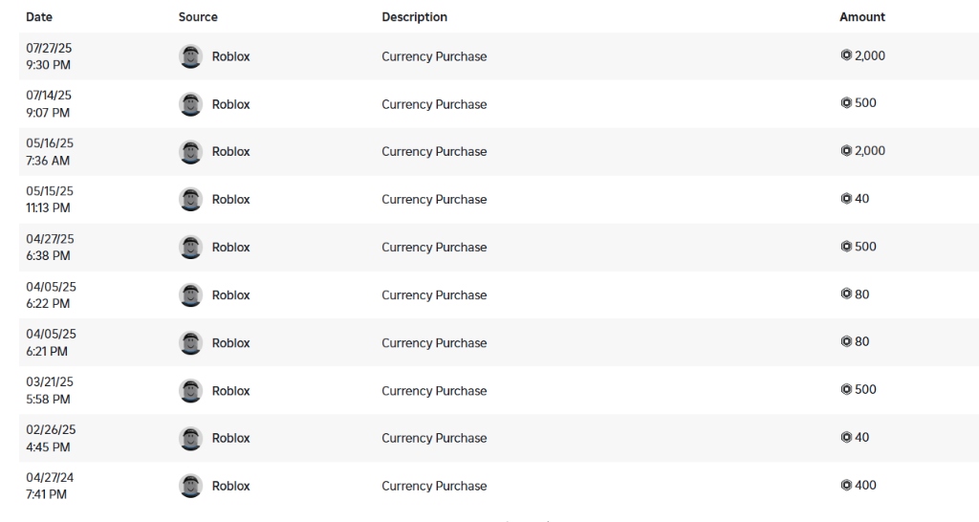The image size is (979, 522).
Task: Click the Source column header
Action: point(198,17)
